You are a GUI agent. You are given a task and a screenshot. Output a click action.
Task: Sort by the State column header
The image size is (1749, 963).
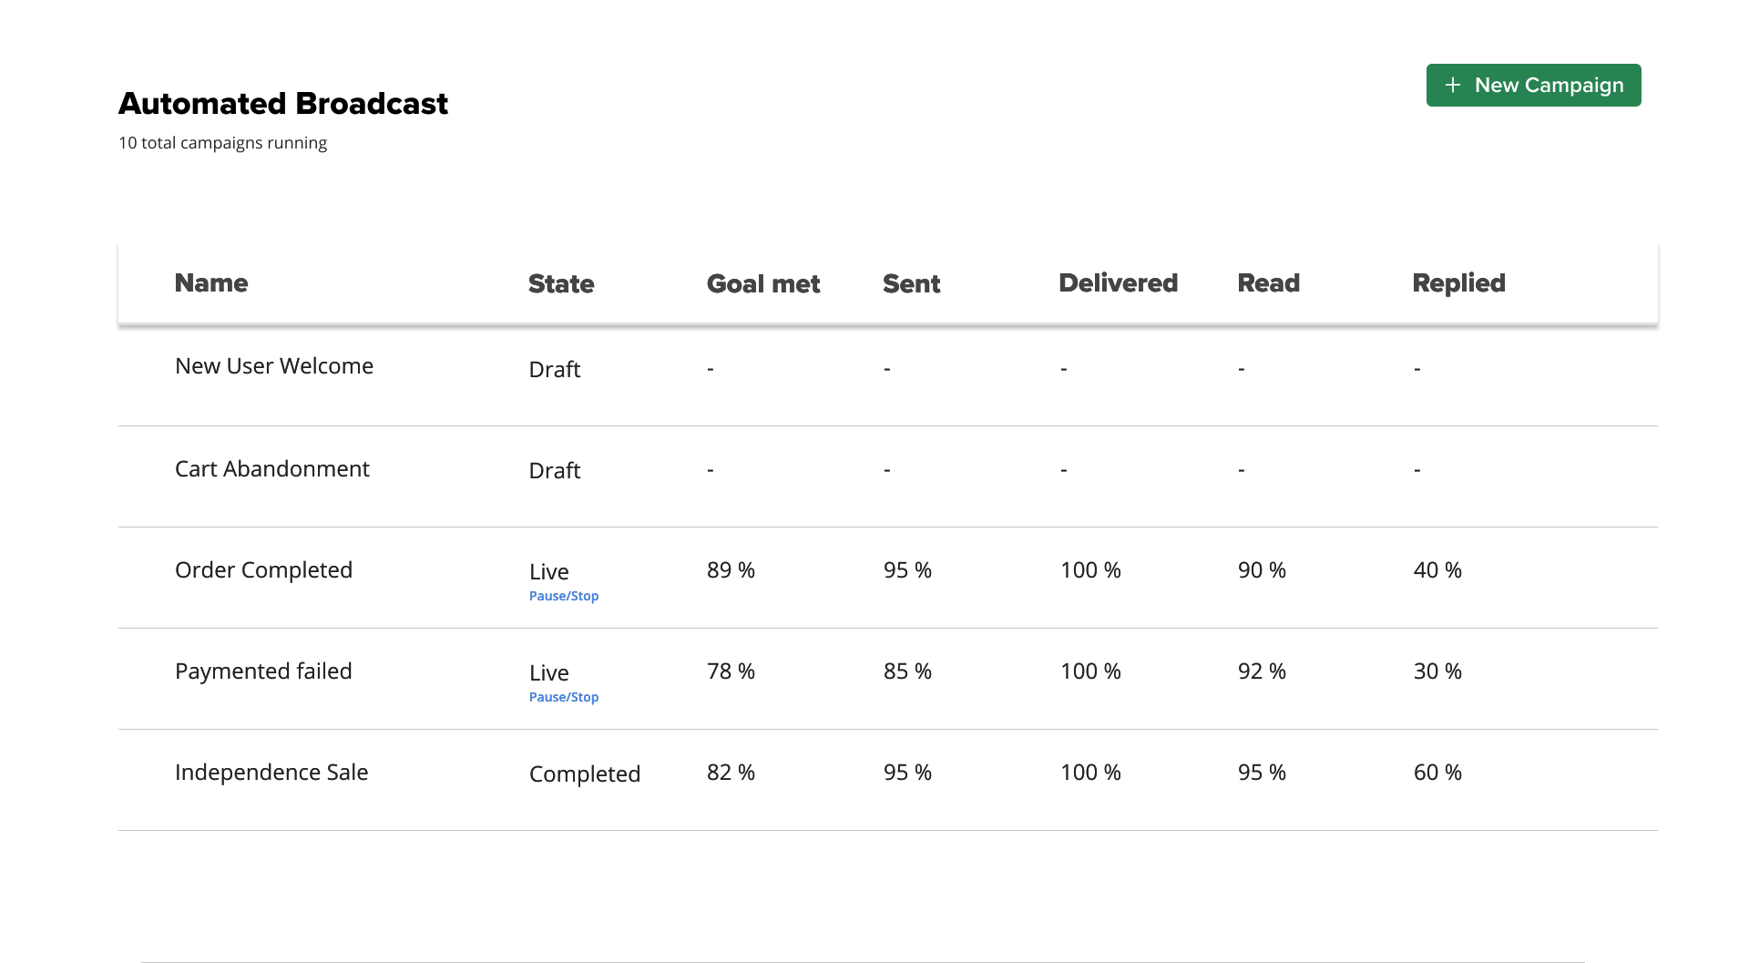pyautogui.click(x=561, y=283)
